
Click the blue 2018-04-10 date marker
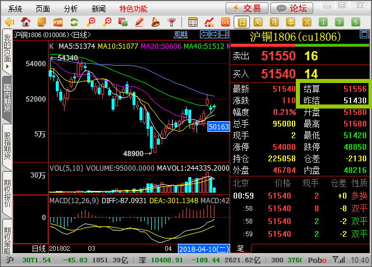[203, 248]
